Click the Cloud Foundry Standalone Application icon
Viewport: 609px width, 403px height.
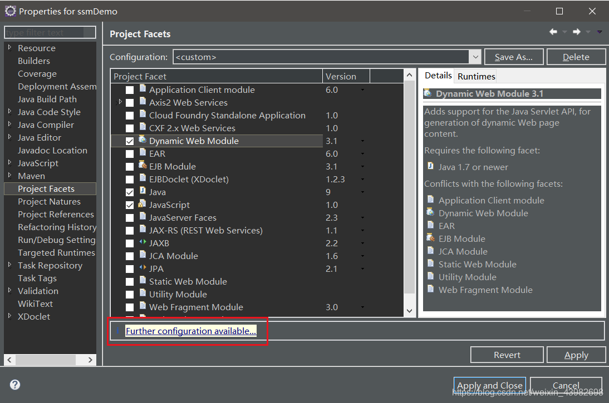(x=143, y=114)
